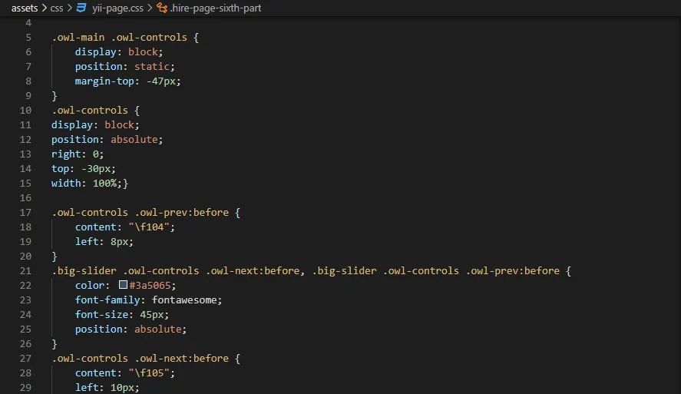
Task: Click 'position: absolute;' on line 25
Action: point(131,329)
